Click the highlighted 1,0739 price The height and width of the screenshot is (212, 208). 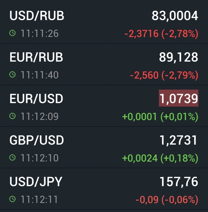point(179,99)
